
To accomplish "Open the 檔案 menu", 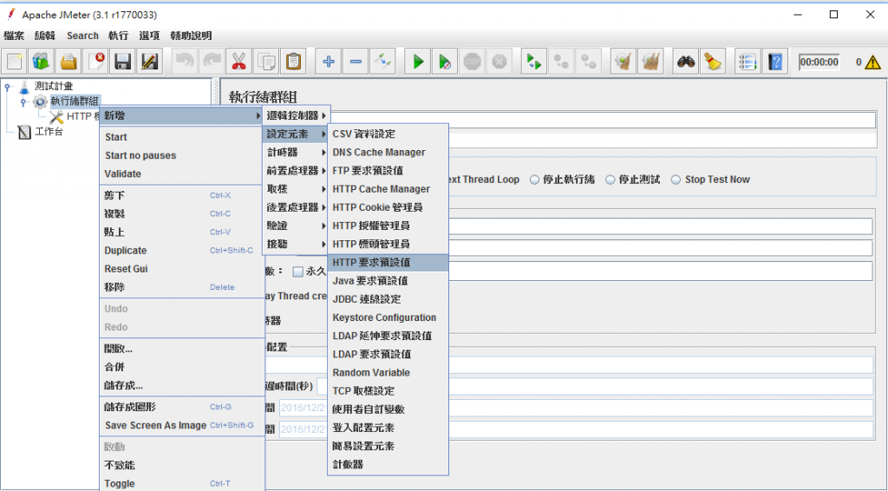I will [14, 36].
